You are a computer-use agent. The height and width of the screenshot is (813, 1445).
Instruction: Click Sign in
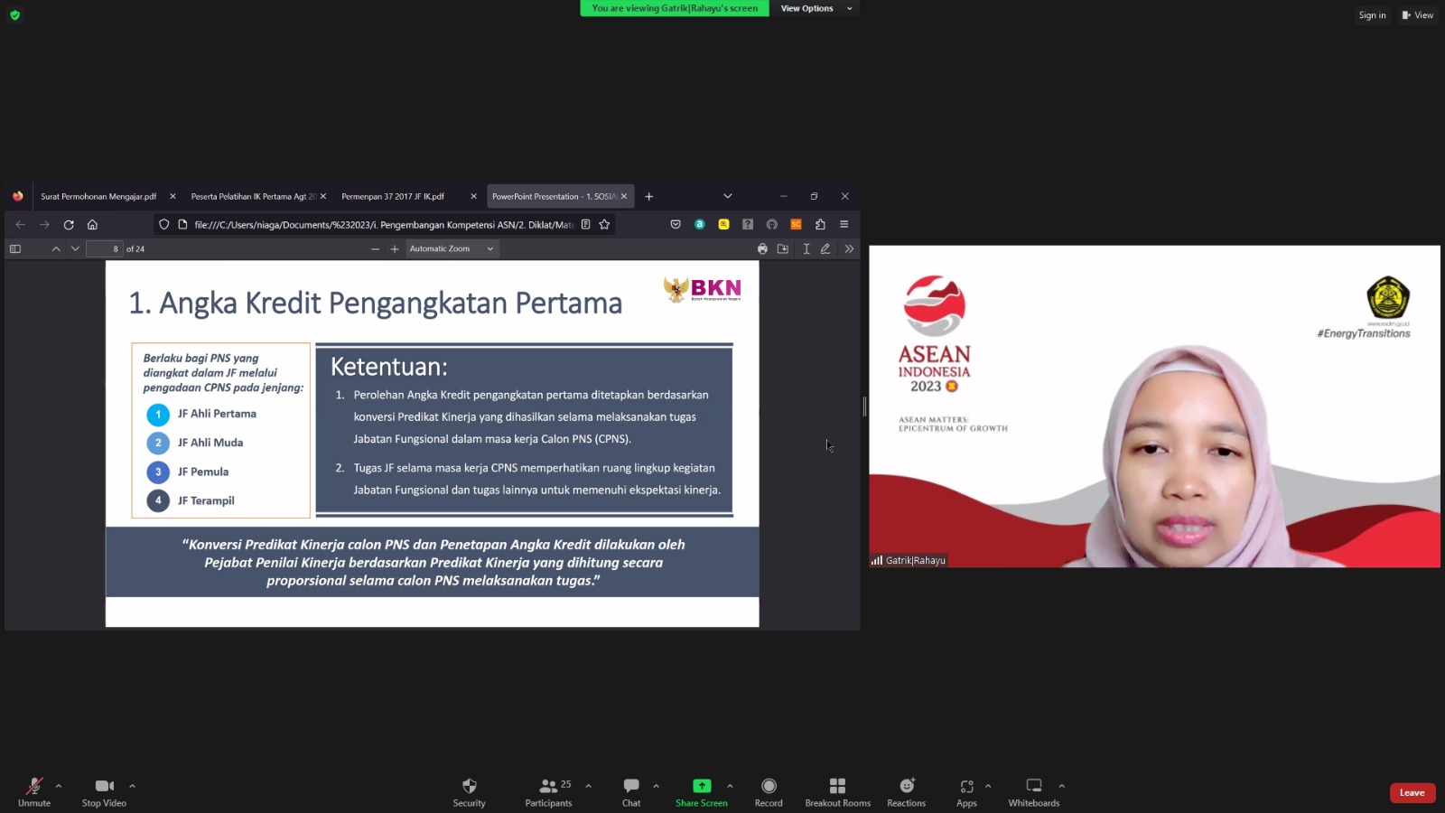(x=1372, y=15)
